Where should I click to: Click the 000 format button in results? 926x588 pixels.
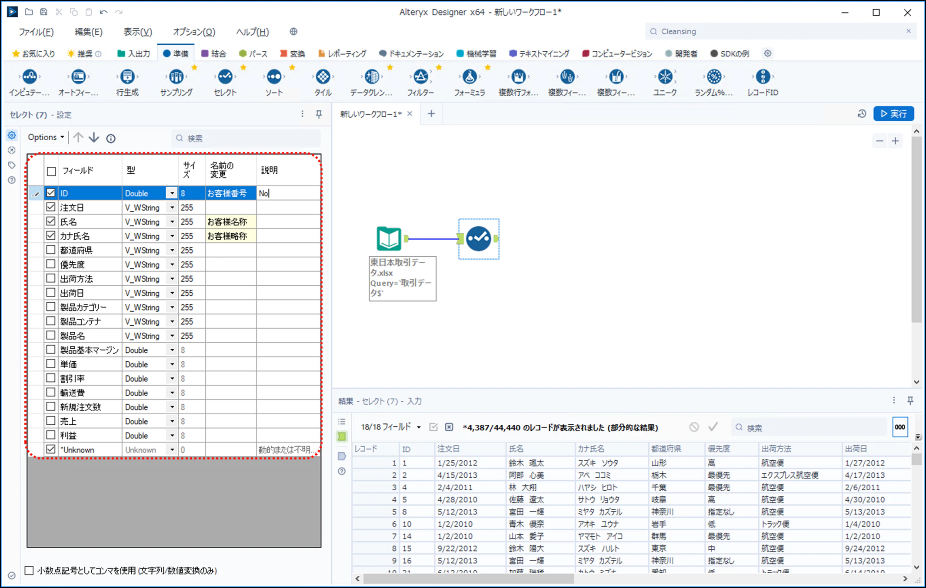pyautogui.click(x=900, y=427)
